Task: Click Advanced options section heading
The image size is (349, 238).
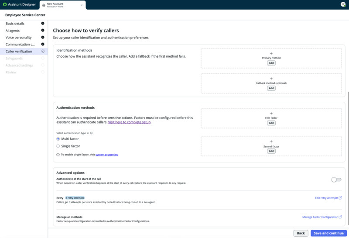Action: click(70, 172)
